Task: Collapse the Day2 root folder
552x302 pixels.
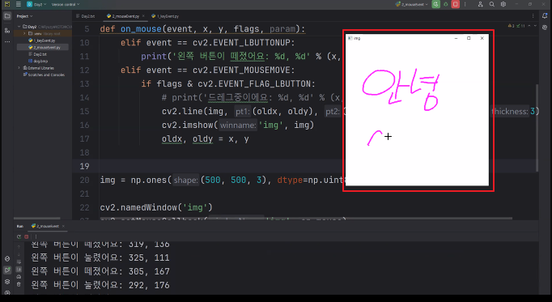Action: pyautogui.click(x=19, y=27)
